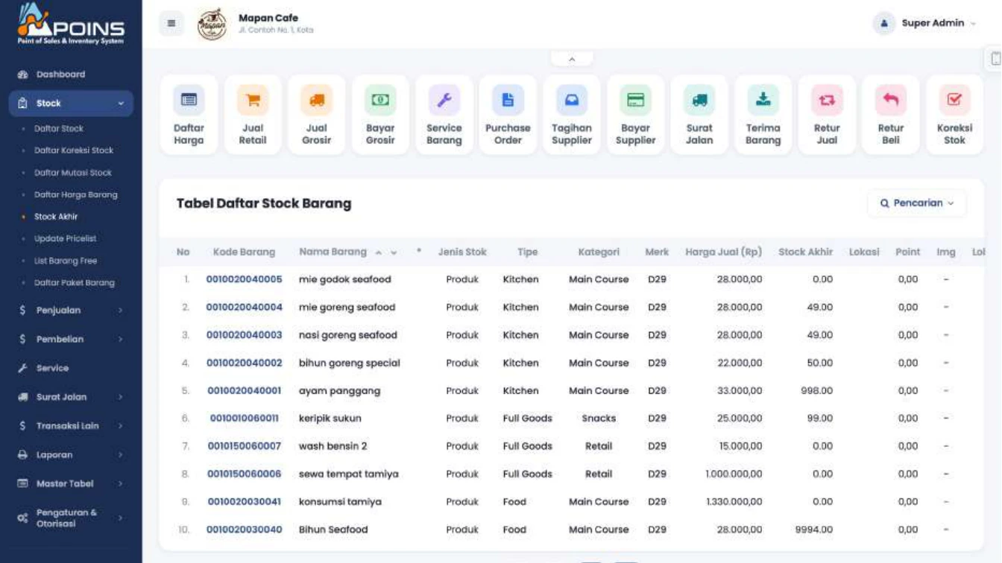
Task: Sort table by Nama Barang column header
Action: click(x=333, y=252)
